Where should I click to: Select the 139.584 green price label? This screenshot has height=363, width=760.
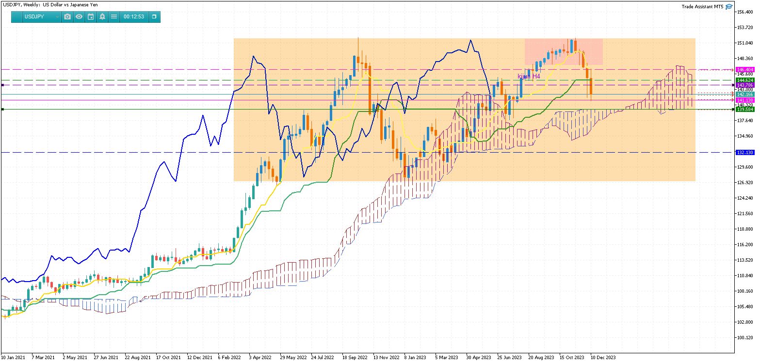pyautogui.click(x=745, y=110)
